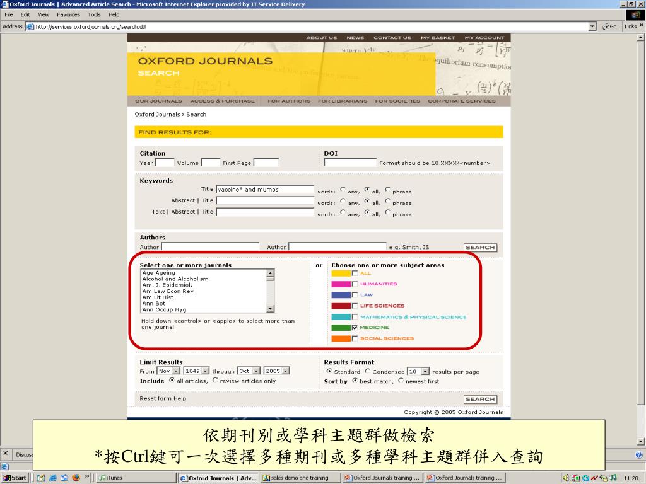Uncheck the MEDICINE checkbox
The image size is (646, 484).
355,328
